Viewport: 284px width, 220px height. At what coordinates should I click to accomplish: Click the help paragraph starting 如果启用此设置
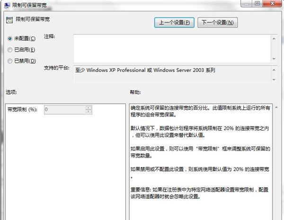[200, 152]
